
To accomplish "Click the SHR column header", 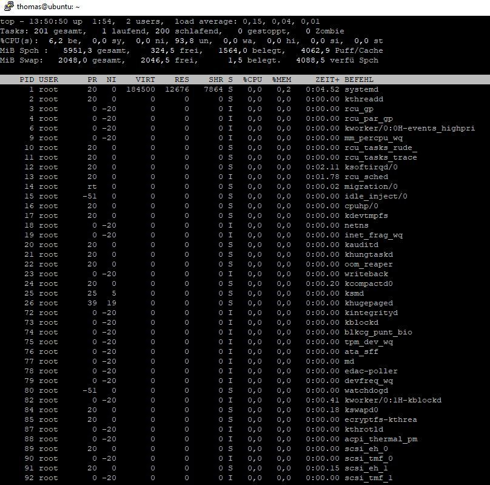I will pyautogui.click(x=216, y=80).
